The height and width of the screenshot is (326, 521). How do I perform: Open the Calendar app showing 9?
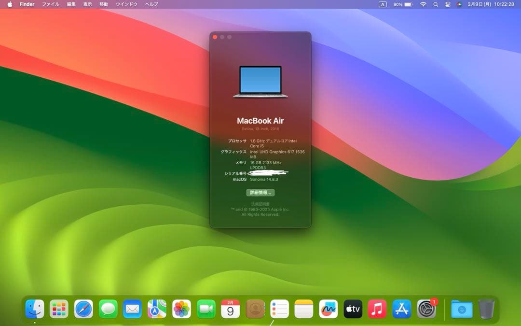(231, 308)
